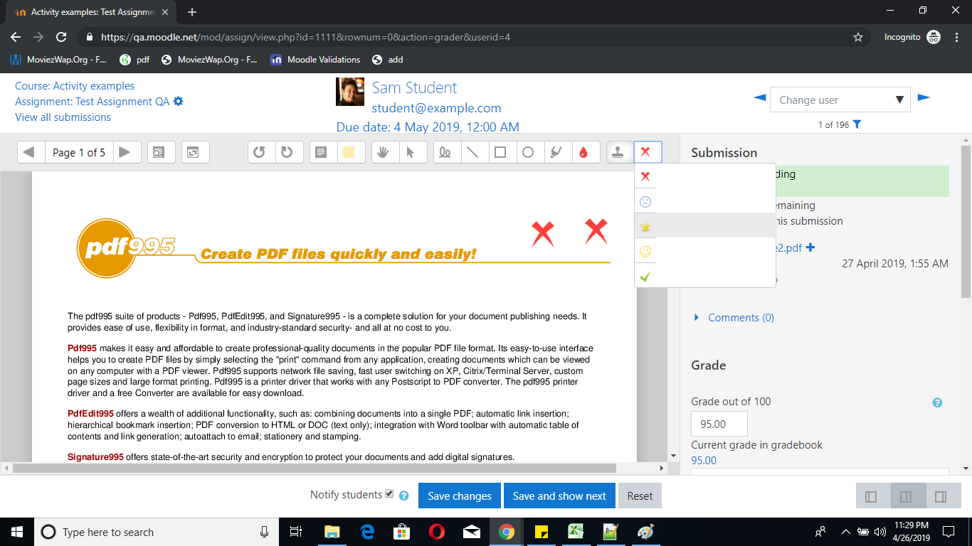The image size is (972, 546).
Task: Click student@example.com email link
Action: coord(436,108)
